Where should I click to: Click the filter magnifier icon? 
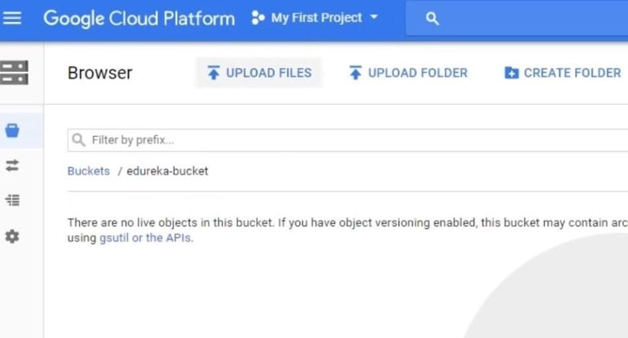(x=79, y=140)
